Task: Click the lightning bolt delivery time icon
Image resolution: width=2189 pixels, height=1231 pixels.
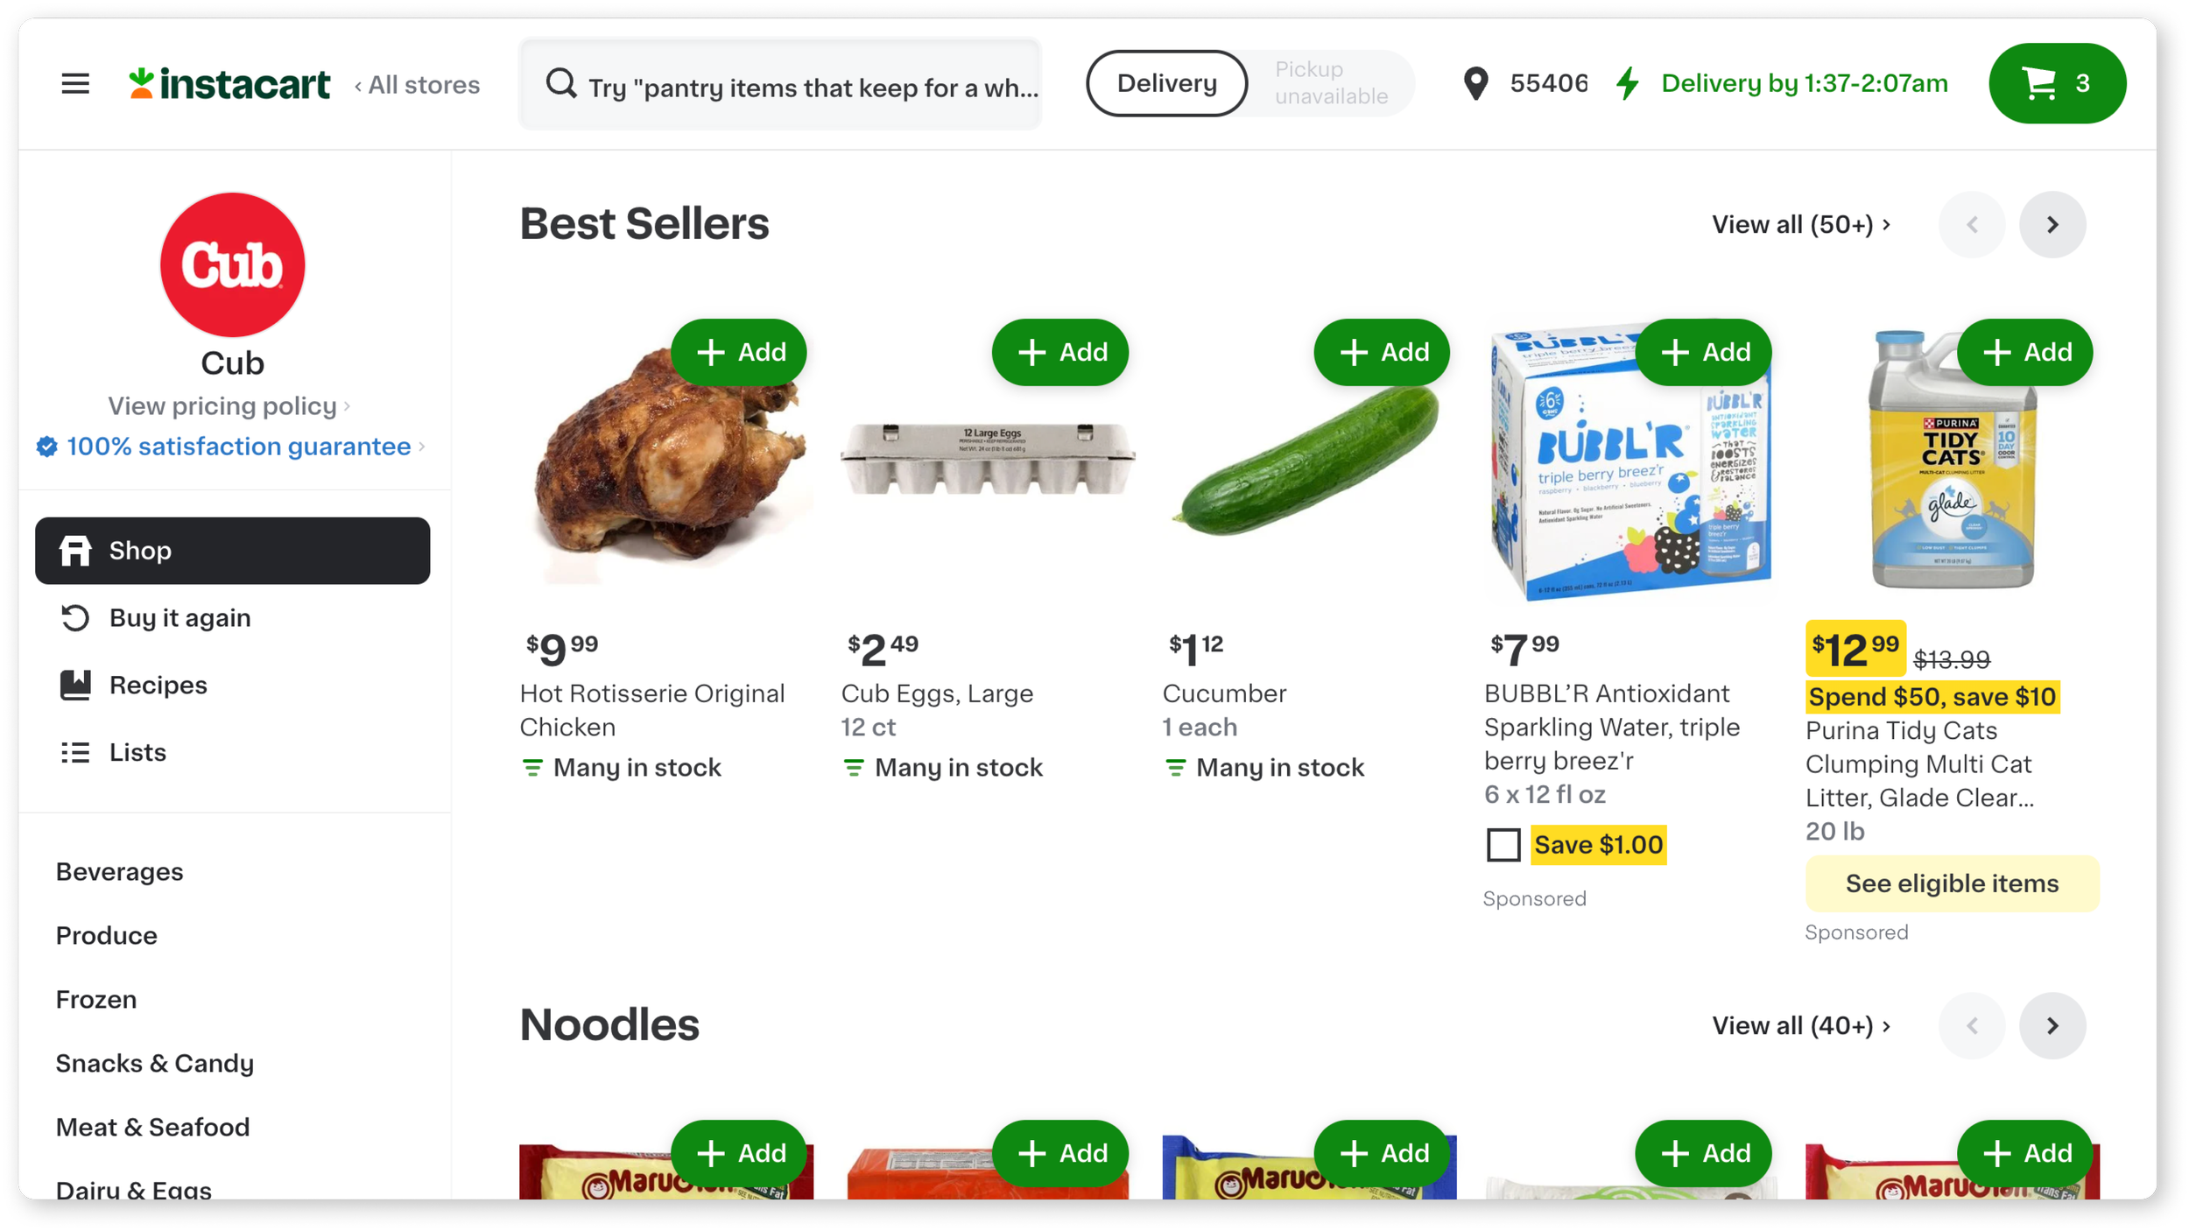Action: tap(1628, 84)
